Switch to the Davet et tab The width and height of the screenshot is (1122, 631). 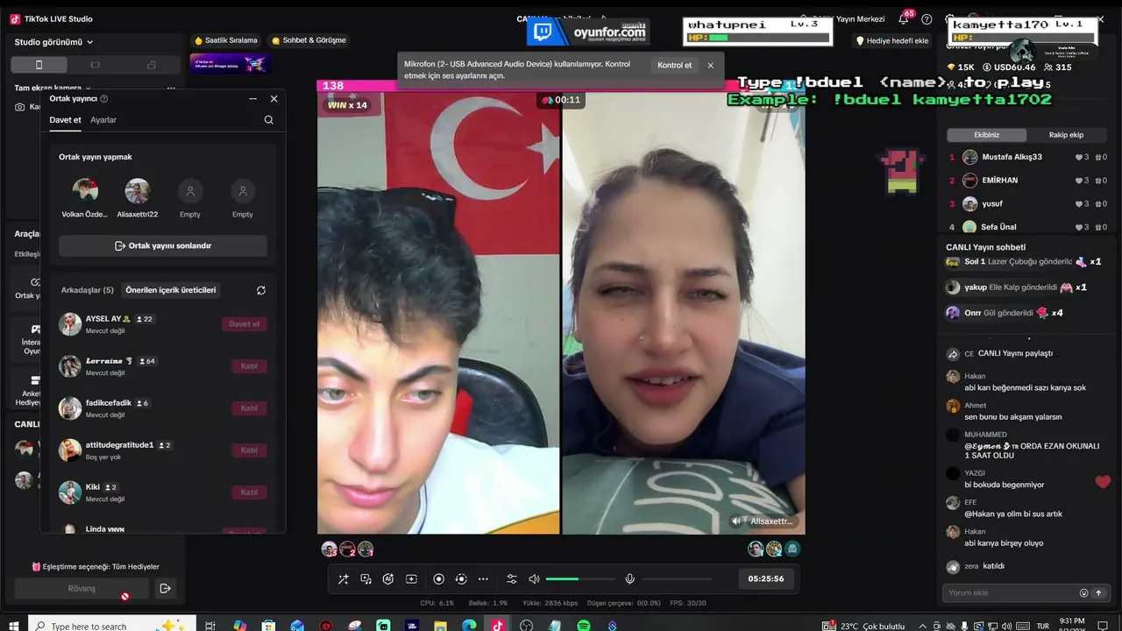coord(65,120)
